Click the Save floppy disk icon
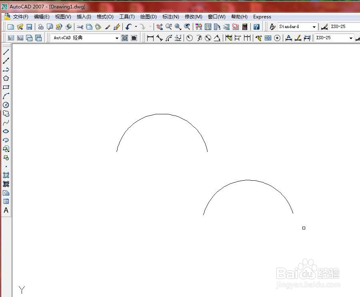 pyautogui.click(x=29, y=27)
